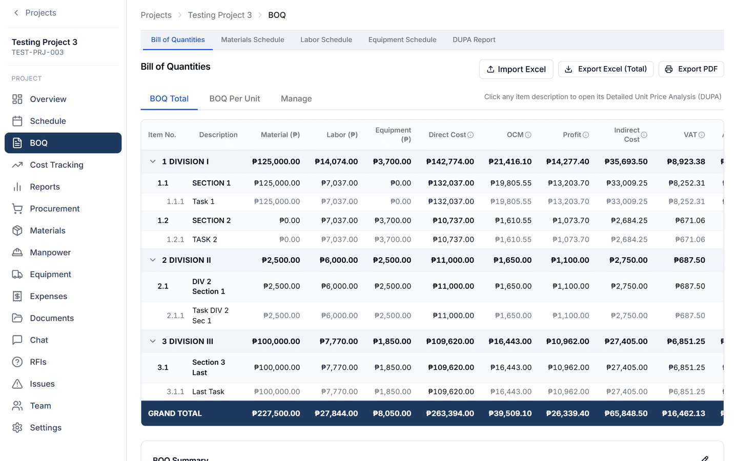Viewport: 738px width, 461px height.
Task: Select the BOQ Per Unit sub-tab
Action: tap(235, 99)
